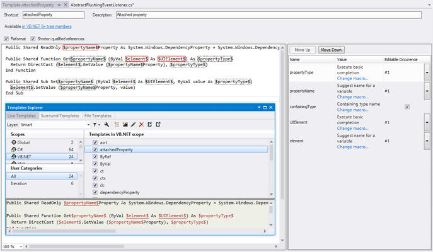Click the new template icon in toolbar

117,125
